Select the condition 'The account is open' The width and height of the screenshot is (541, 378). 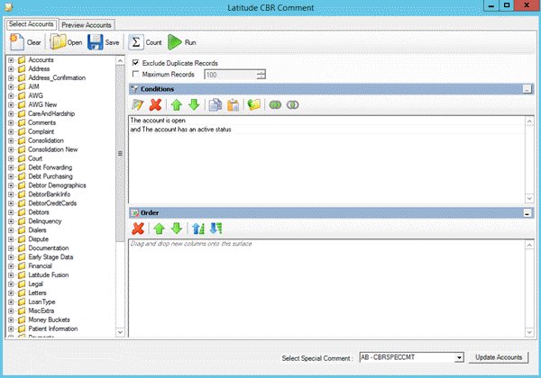click(156, 121)
